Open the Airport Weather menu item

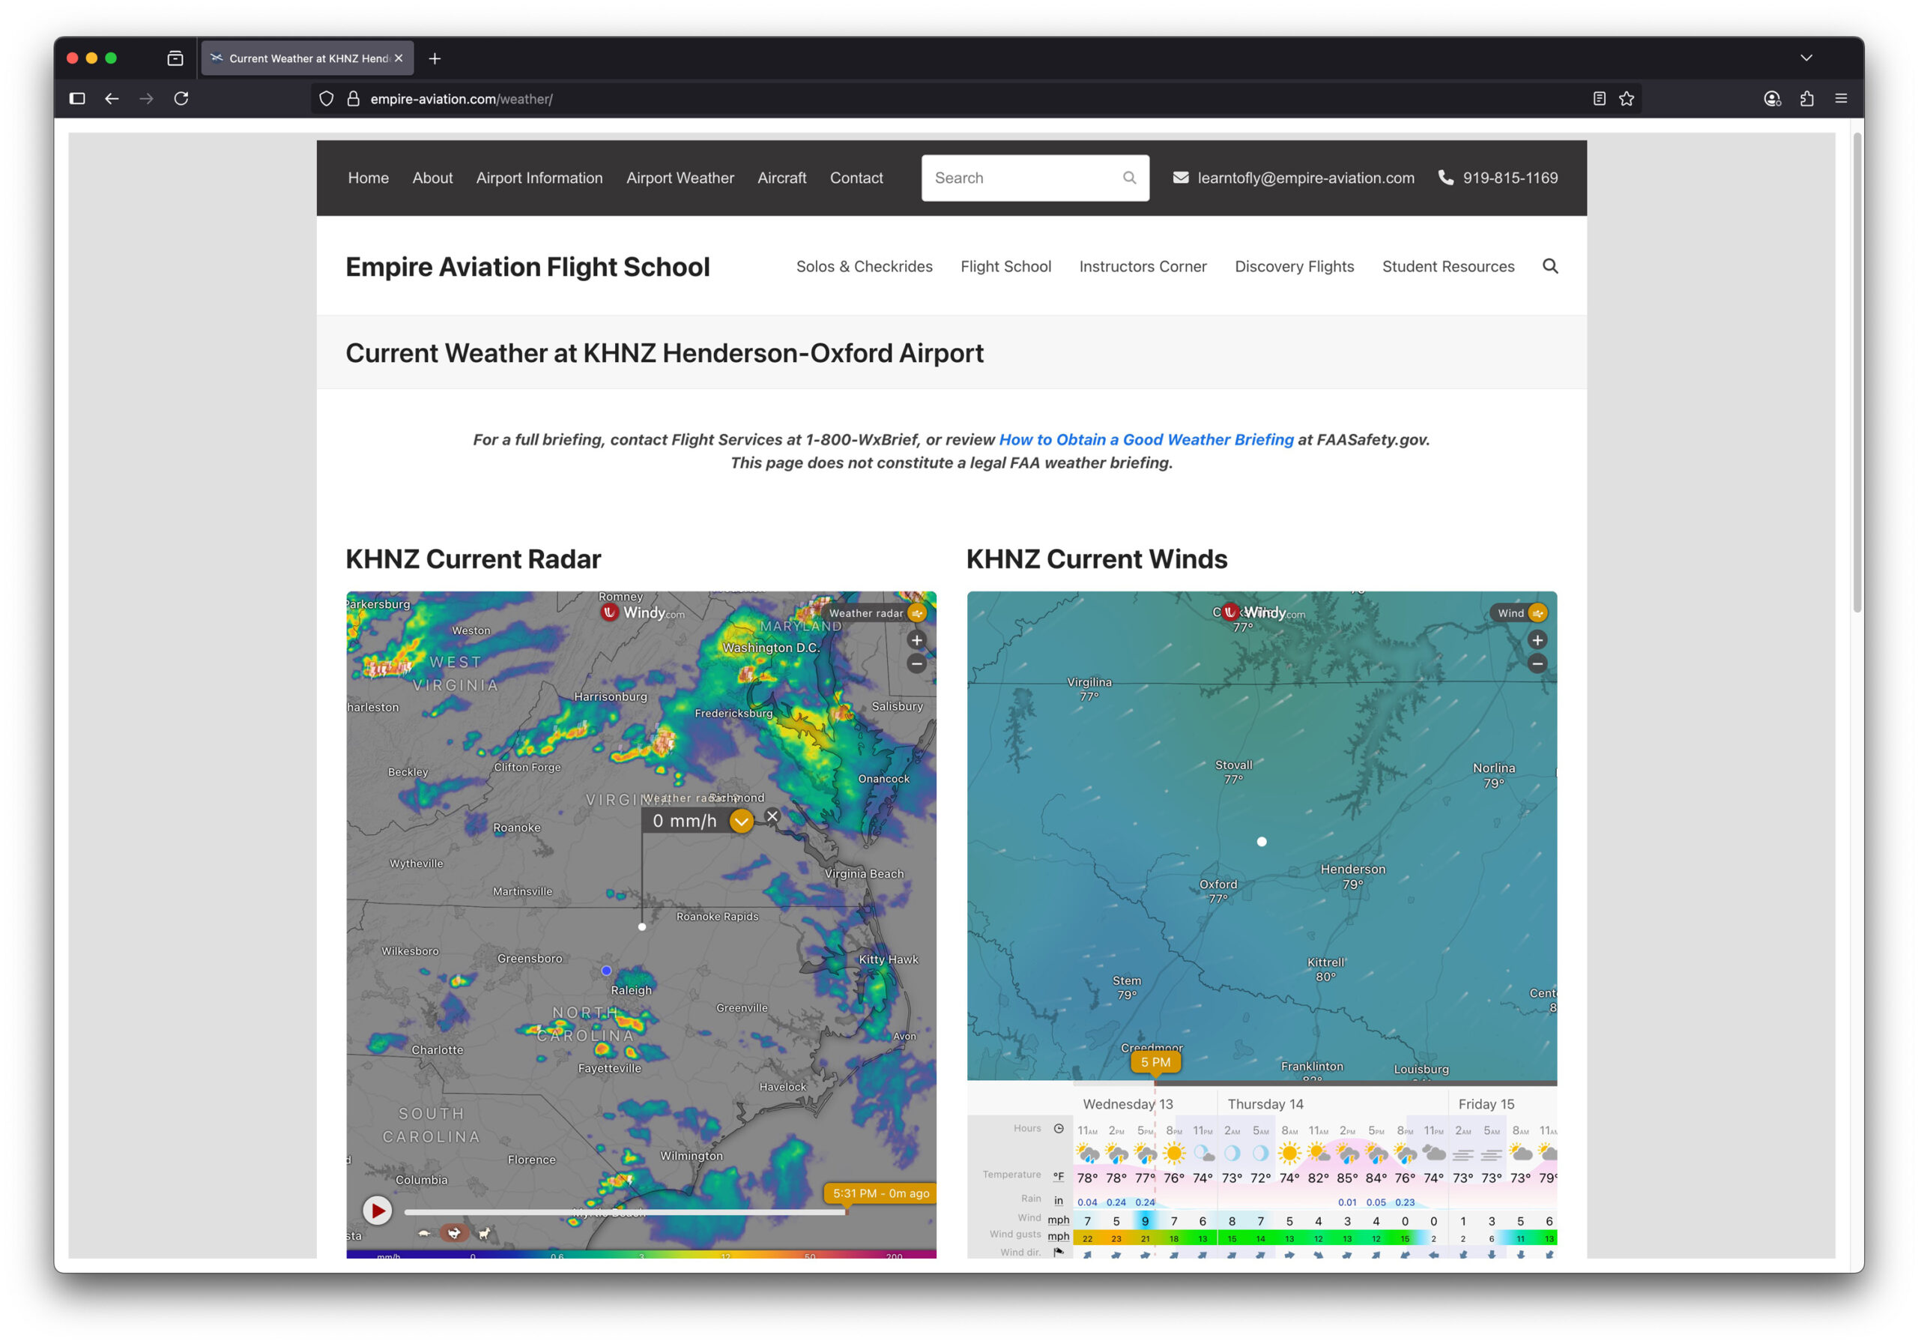tap(679, 178)
